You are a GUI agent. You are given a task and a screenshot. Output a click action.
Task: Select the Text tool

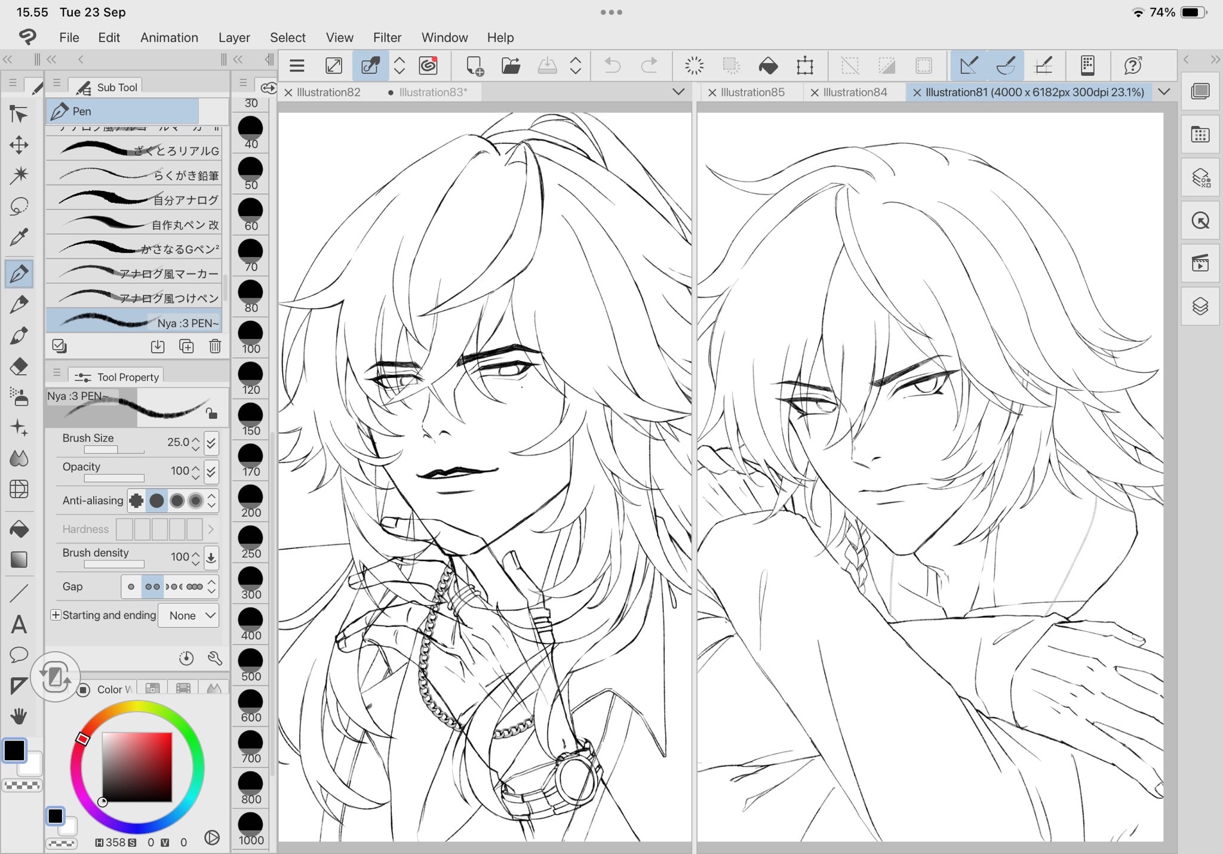(x=19, y=624)
